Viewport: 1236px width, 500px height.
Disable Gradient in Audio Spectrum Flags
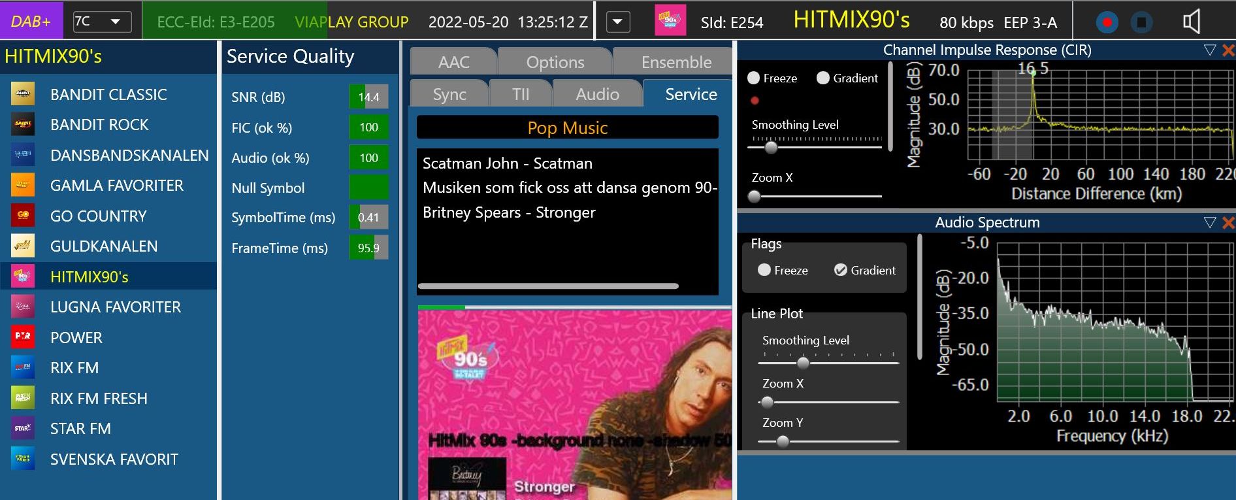[x=841, y=270]
